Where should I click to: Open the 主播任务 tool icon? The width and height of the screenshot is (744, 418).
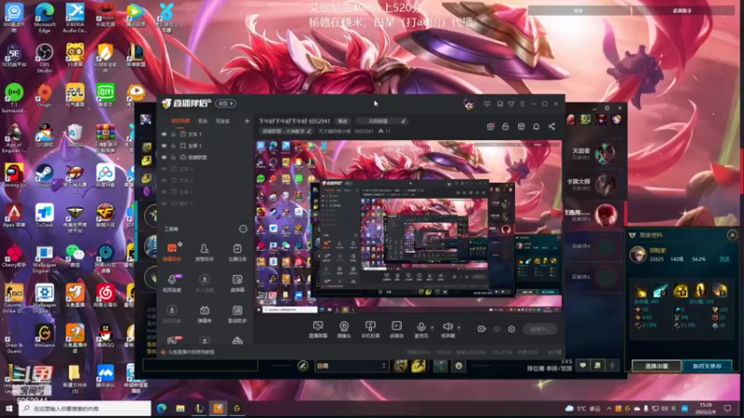(x=237, y=252)
